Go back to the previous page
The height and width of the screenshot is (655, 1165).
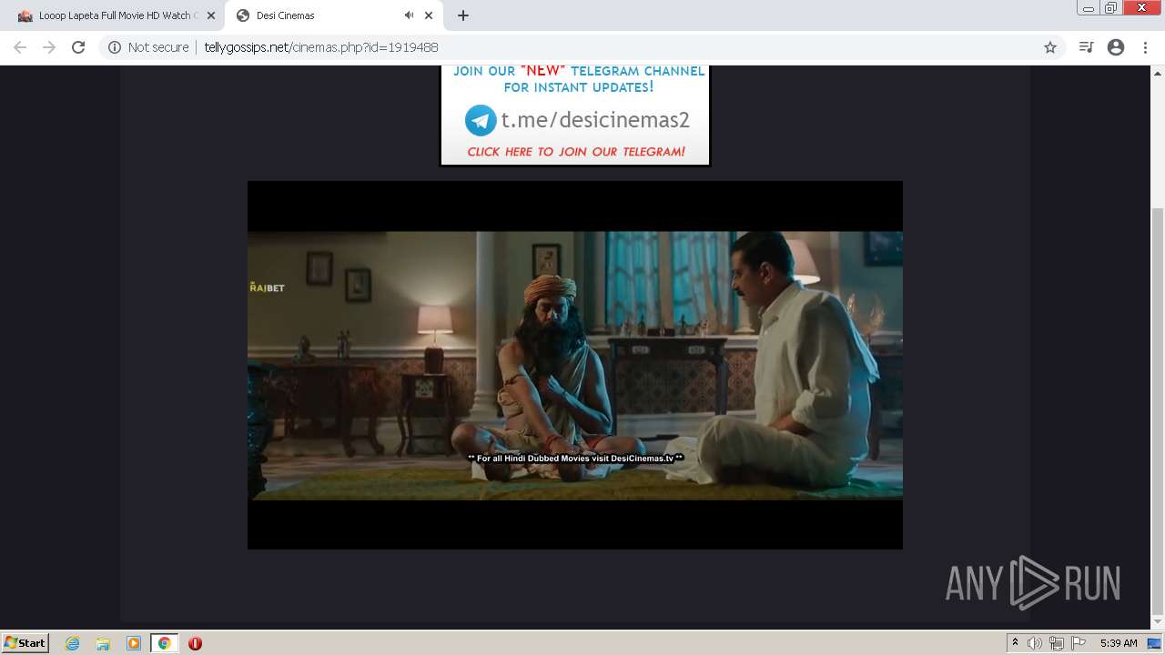tap(20, 47)
